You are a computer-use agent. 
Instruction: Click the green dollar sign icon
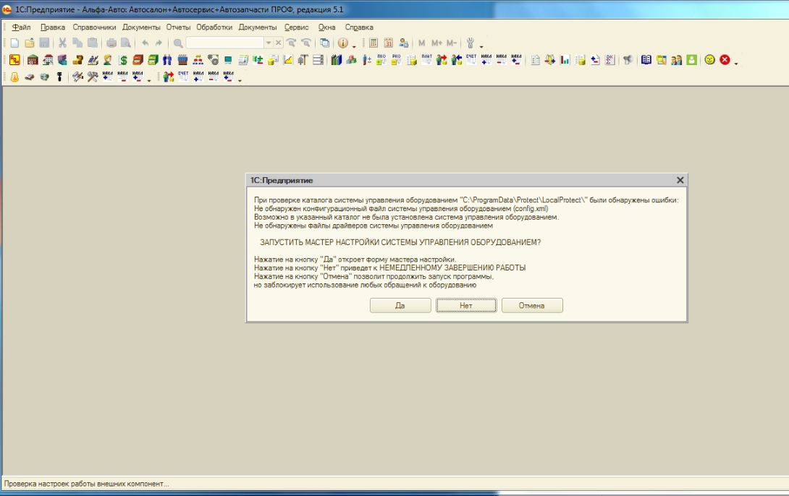(x=124, y=60)
